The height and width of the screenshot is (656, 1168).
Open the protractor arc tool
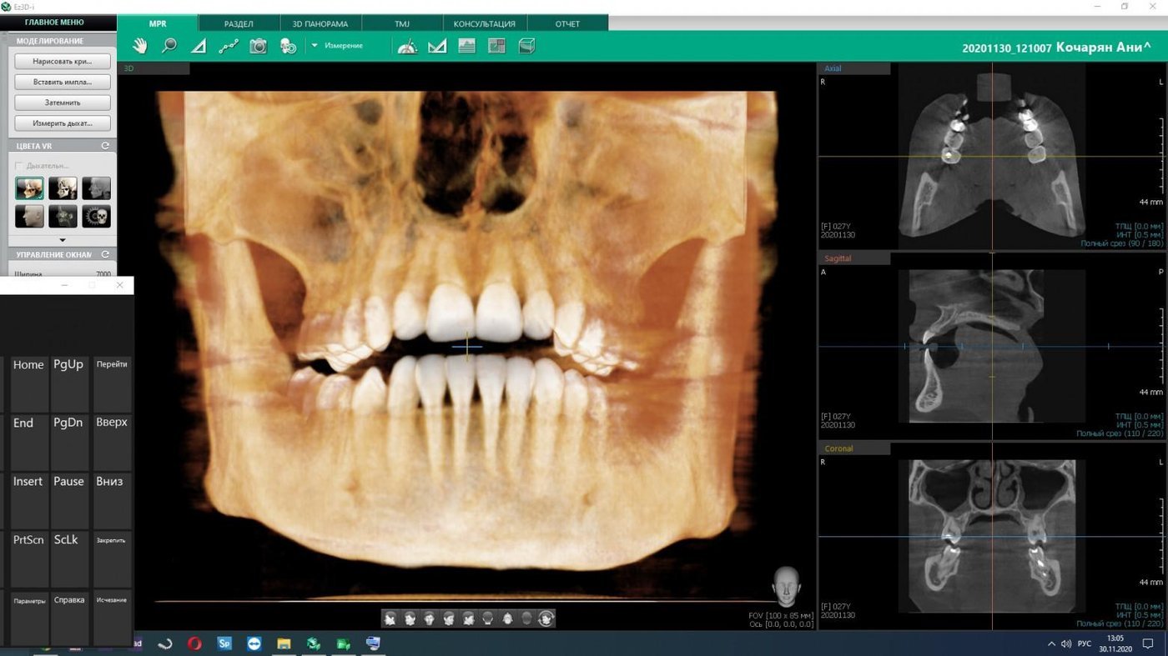click(x=407, y=46)
